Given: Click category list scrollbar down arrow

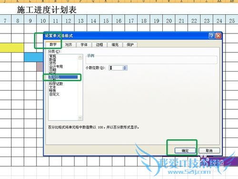Looking at the screenshot, I should point(80,117).
